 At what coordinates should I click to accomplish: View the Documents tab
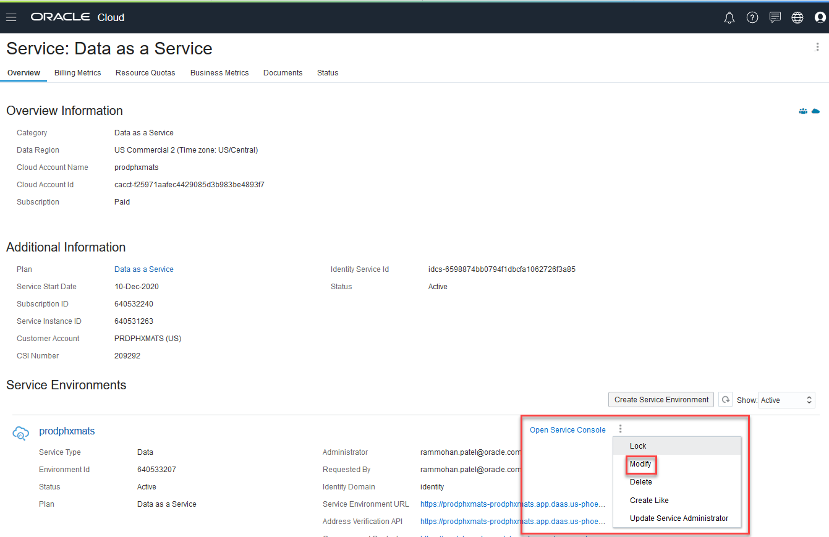pos(283,73)
